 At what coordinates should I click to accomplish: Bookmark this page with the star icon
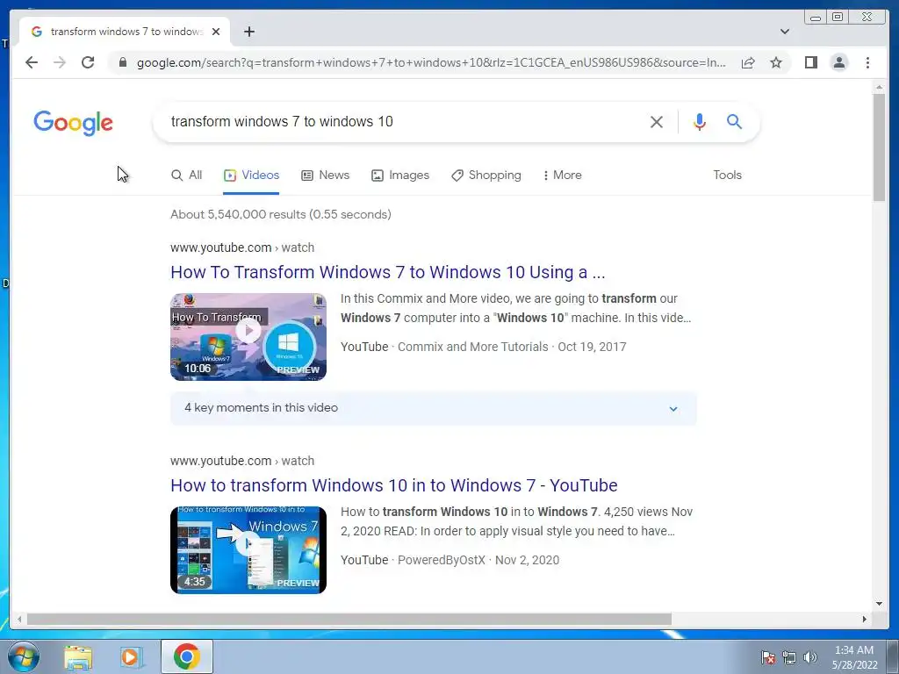click(x=776, y=62)
